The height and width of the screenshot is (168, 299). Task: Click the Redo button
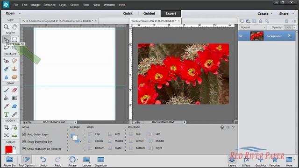point(58,161)
